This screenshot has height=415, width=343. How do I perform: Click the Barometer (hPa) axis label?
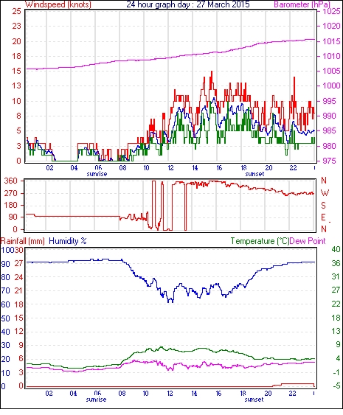(x=302, y=4)
